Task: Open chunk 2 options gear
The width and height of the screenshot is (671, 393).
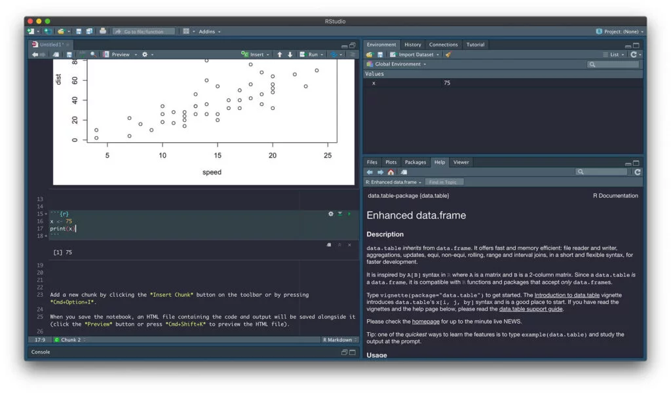Action: [331, 214]
